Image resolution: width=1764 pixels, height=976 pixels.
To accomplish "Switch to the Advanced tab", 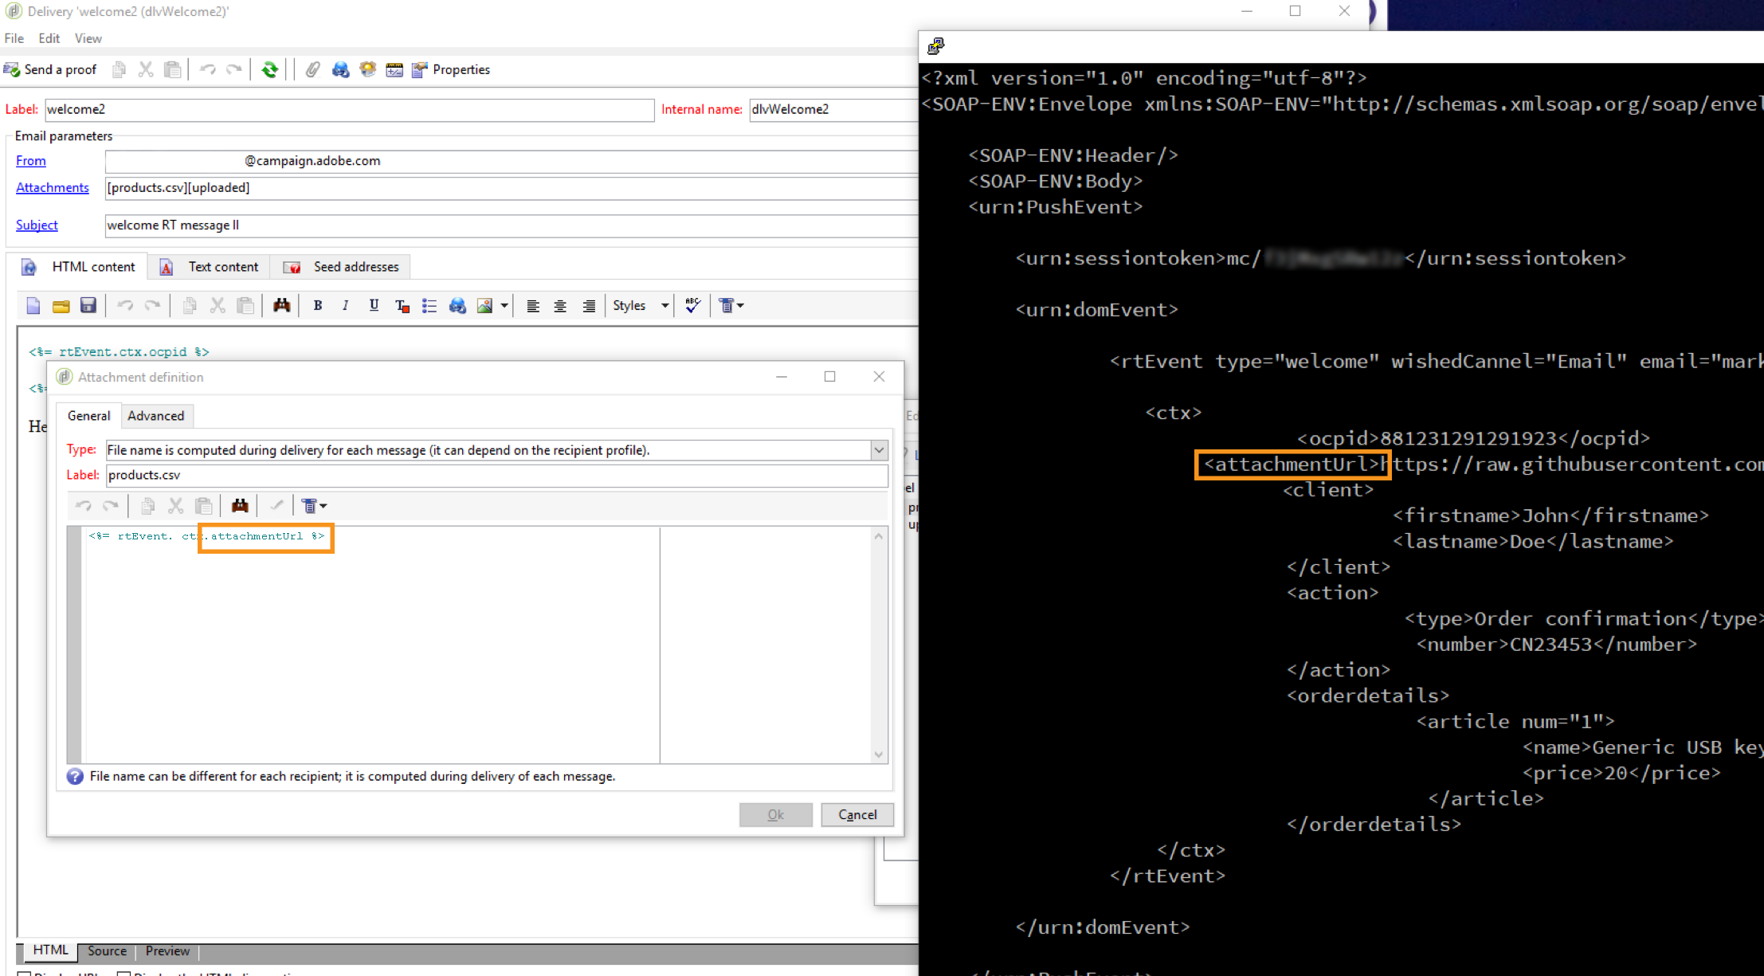I will 155,416.
